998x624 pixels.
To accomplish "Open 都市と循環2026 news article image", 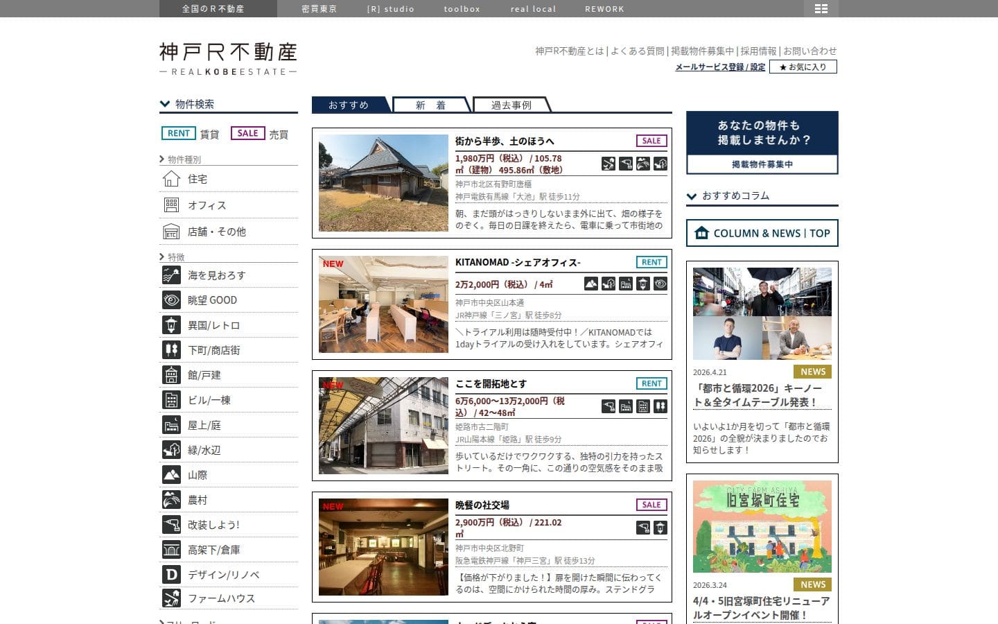I will 762,313.
